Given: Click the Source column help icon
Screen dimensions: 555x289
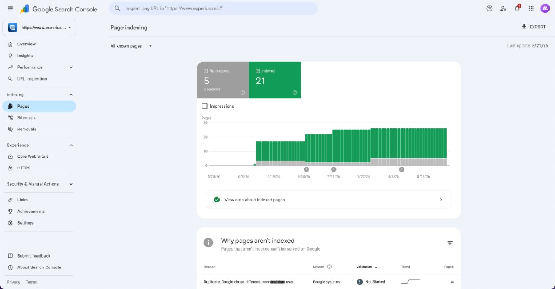Looking at the screenshot, I should pos(329,267).
